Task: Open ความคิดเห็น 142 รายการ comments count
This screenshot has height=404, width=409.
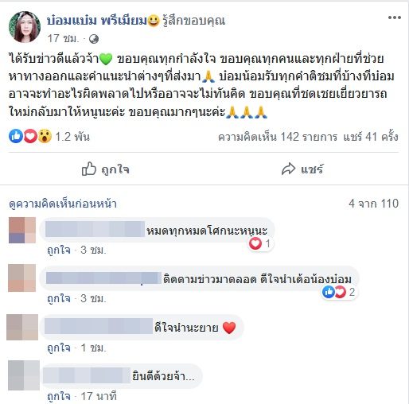Action: click(x=278, y=137)
